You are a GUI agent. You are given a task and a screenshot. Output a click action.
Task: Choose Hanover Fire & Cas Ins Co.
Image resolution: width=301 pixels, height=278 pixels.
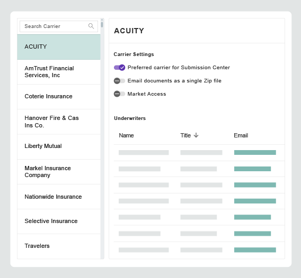(x=59, y=122)
